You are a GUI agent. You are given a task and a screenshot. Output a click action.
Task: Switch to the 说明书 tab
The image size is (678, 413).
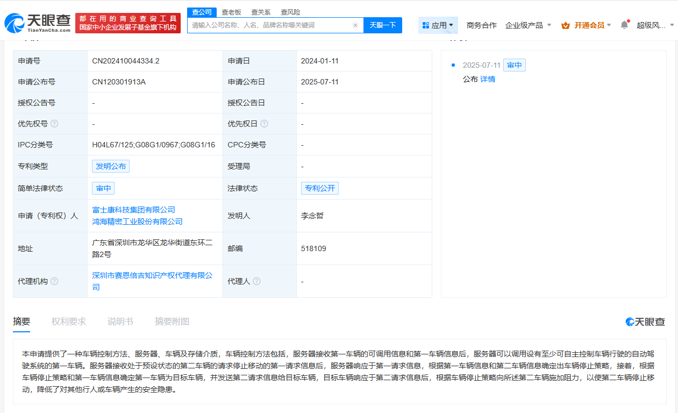[x=120, y=322]
